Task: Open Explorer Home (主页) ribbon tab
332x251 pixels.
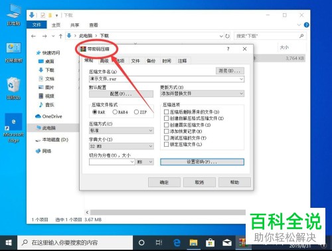Action: tap(56, 25)
